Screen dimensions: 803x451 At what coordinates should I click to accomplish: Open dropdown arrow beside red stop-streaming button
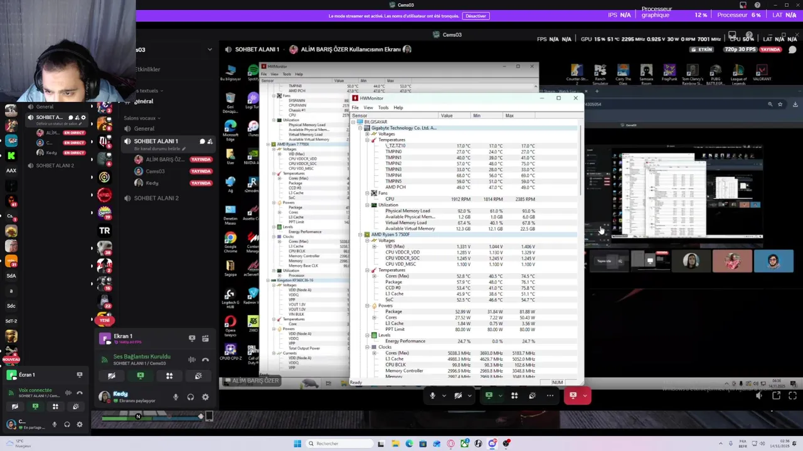point(585,395)
